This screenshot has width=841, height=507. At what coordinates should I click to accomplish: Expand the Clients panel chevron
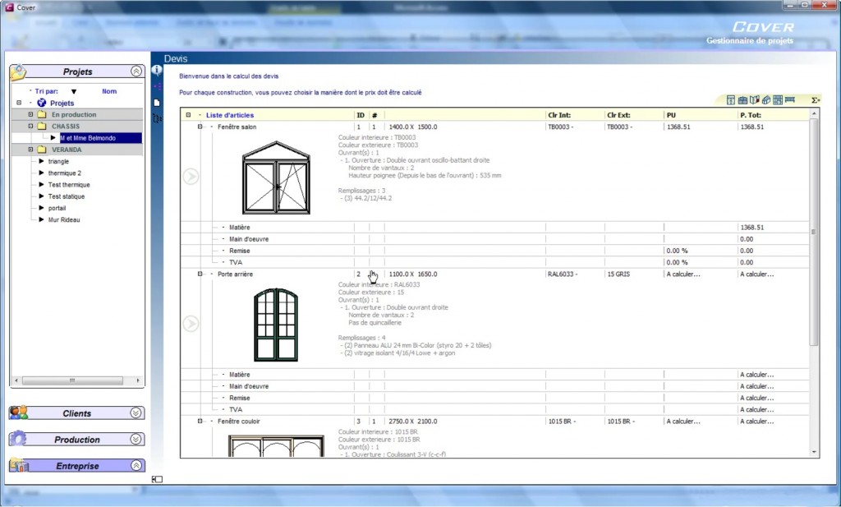coord(136,413)
